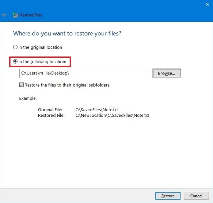Click the 'Restore Files' title text

(31, 15)
